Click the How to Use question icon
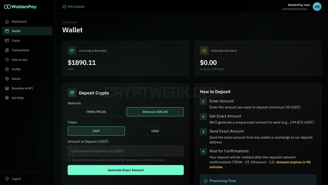Screen dimensions: 328x185 coord(7,60)
